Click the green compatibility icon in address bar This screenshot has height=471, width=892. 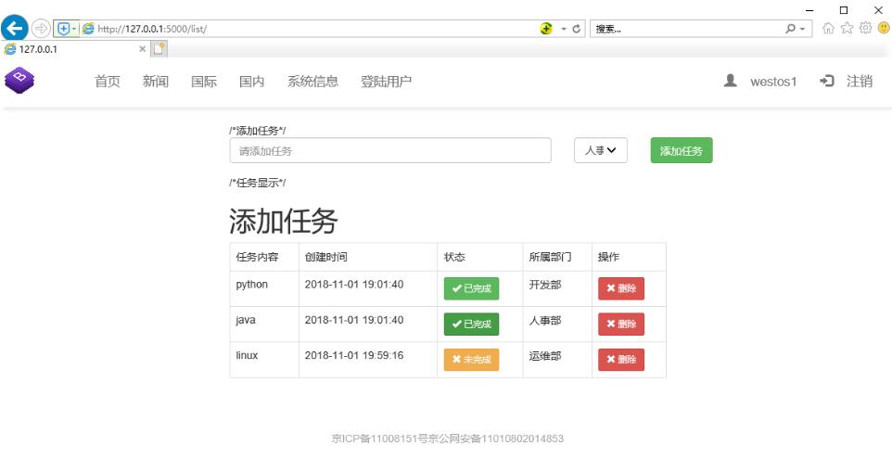[546, 29]
